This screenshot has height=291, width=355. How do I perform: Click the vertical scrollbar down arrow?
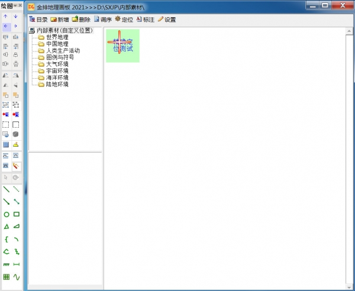click(x=349, y=286)
